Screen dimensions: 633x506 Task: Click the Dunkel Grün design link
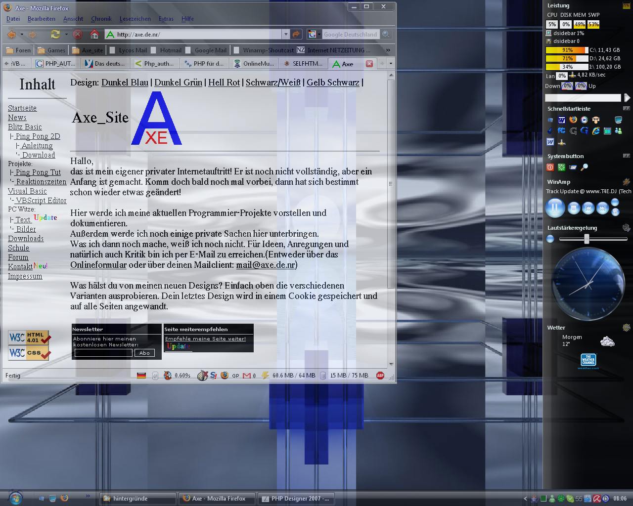pyautogui.click(x=178, y=83)
